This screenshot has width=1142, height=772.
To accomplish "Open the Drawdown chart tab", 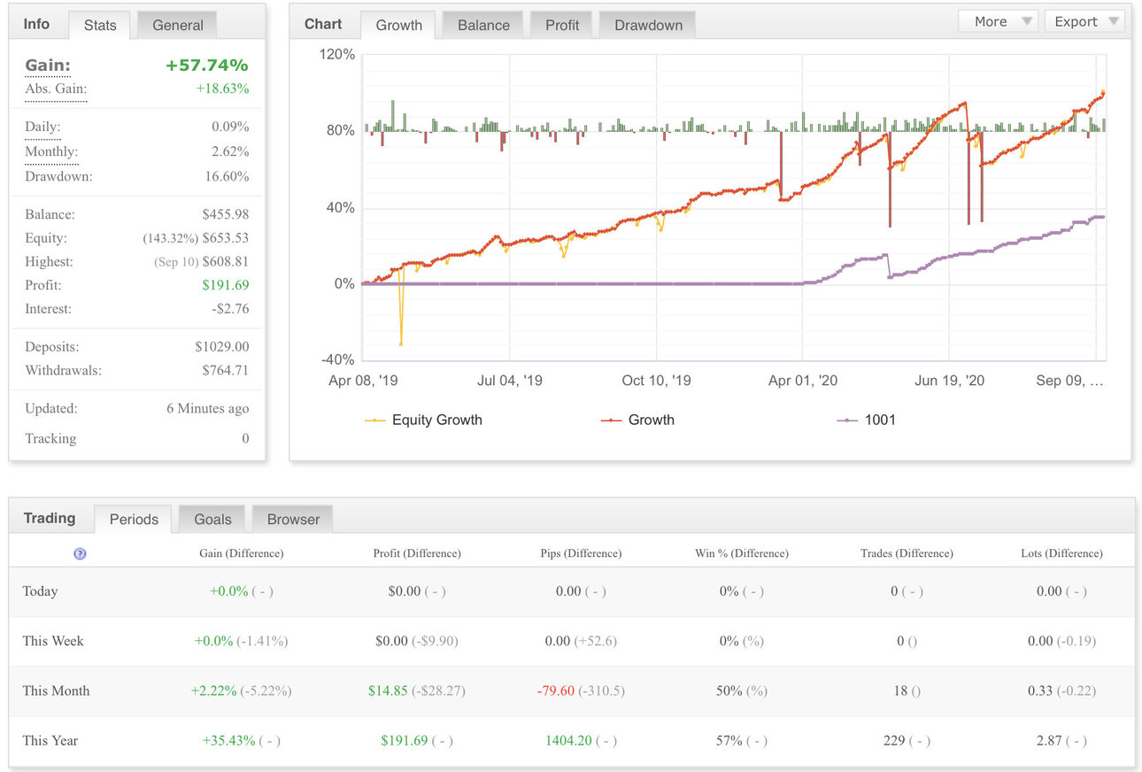I will click(x=648, y=25).
